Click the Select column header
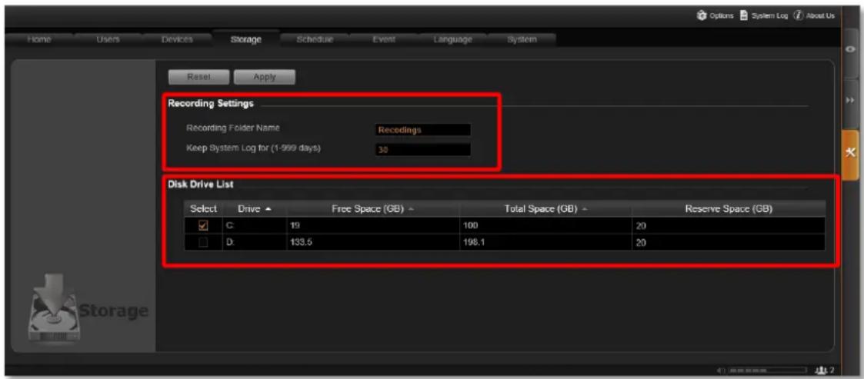The image size is (864, 379). point(203,209)
